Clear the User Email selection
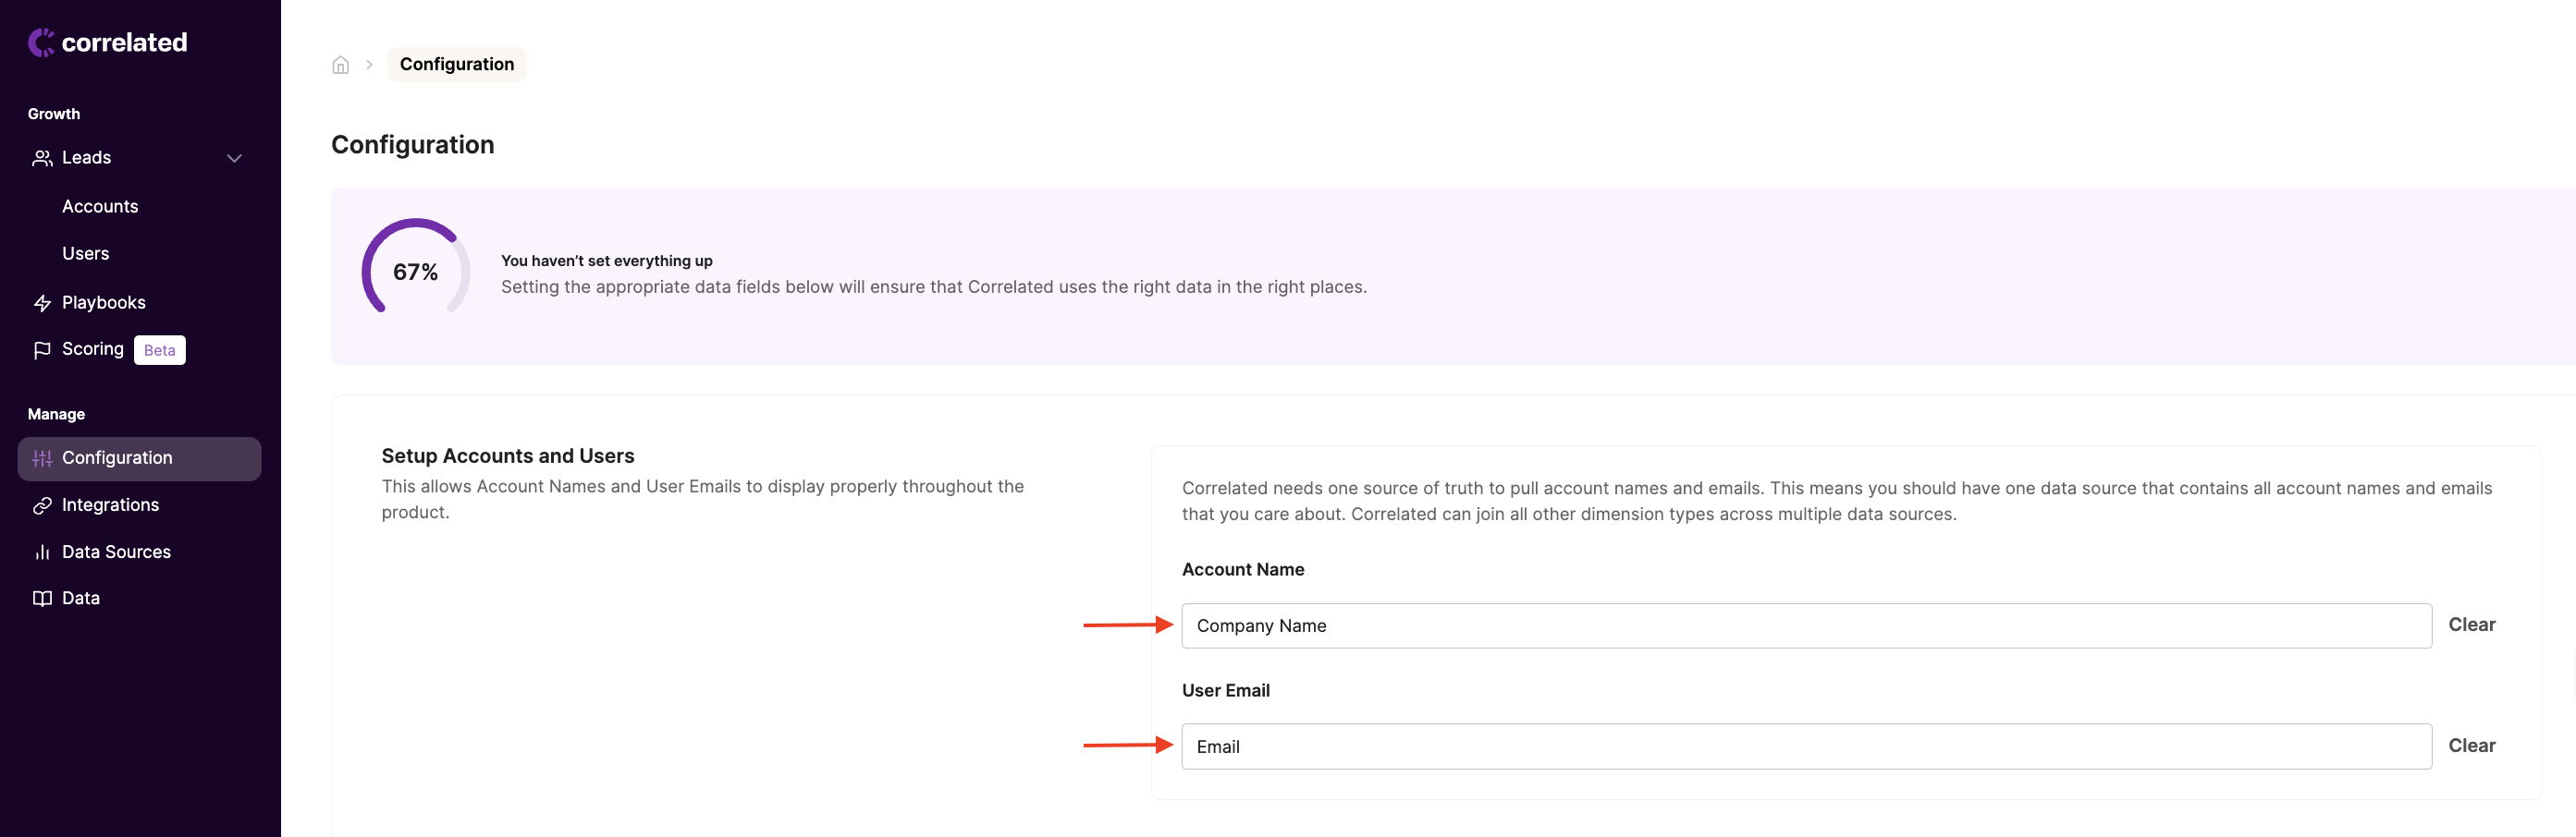 pyautogui.click(x=2471, y=746)
